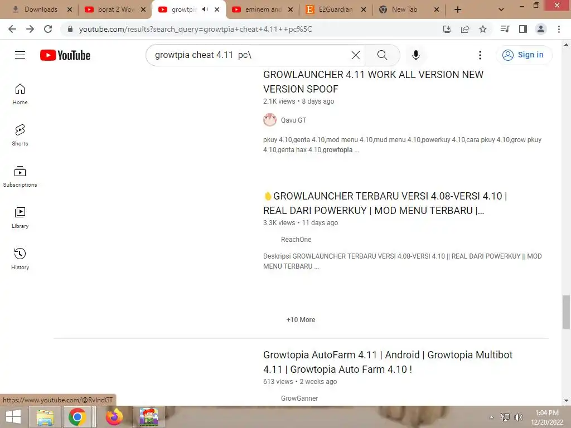The width and height of the screenshot is (571, 428).
Task: Visit the Qavu GT channel name
Action: tap(293, 120)
